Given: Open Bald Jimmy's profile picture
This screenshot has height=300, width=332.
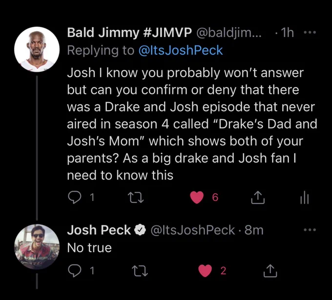Looking at the screenshot, I should click(x=37, y=49).
